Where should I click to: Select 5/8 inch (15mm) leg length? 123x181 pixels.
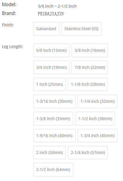51,50
